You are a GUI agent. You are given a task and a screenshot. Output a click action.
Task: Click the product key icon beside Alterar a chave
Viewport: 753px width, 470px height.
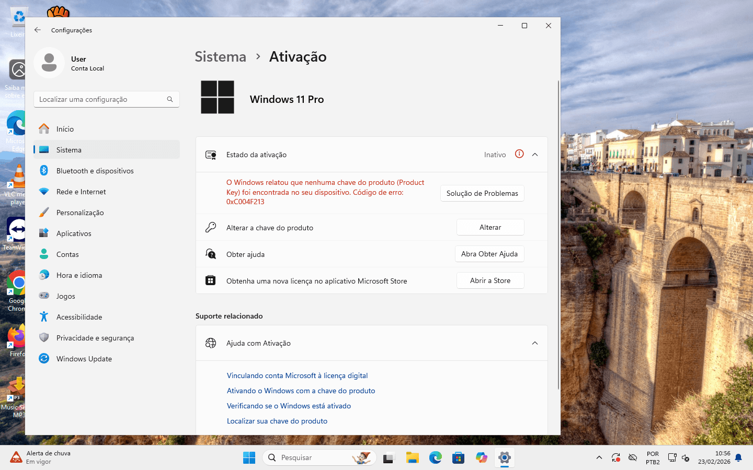pos(211,227)
